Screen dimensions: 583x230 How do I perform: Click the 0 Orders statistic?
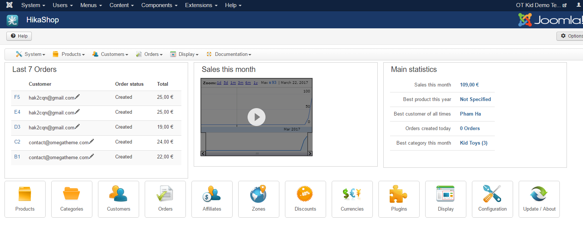(x=470, y=128)
